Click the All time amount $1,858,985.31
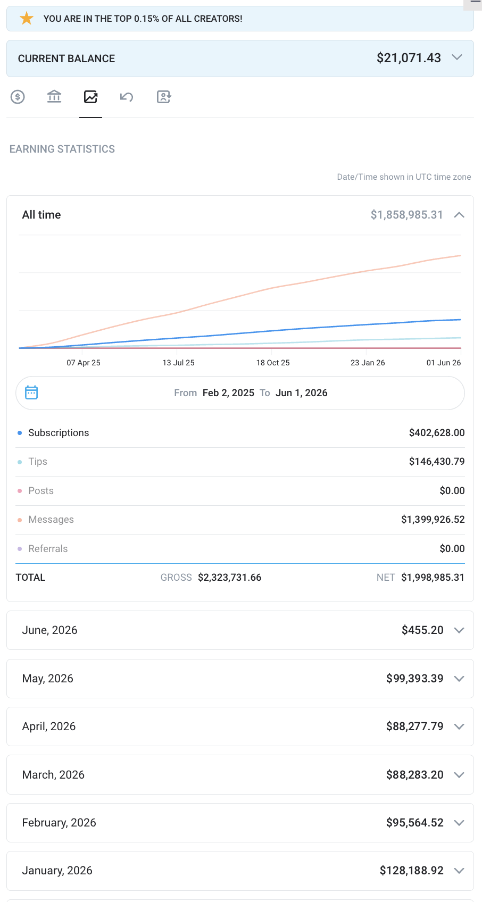 tap(407, 215)
